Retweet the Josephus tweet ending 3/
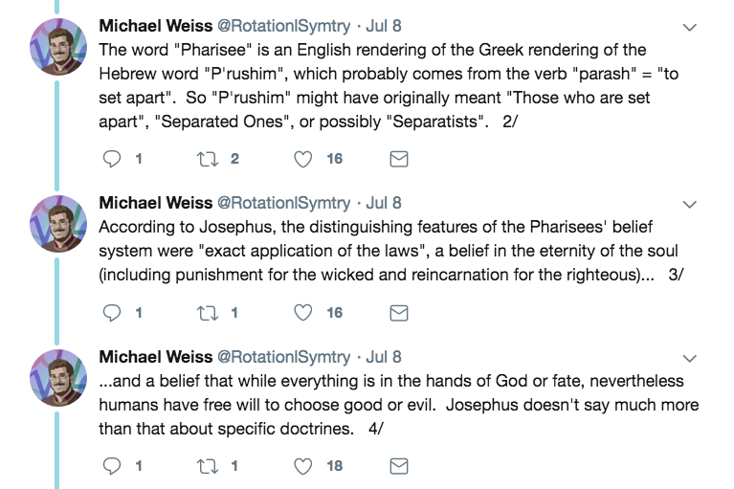The image size is (734, 489). coord(207,312)
